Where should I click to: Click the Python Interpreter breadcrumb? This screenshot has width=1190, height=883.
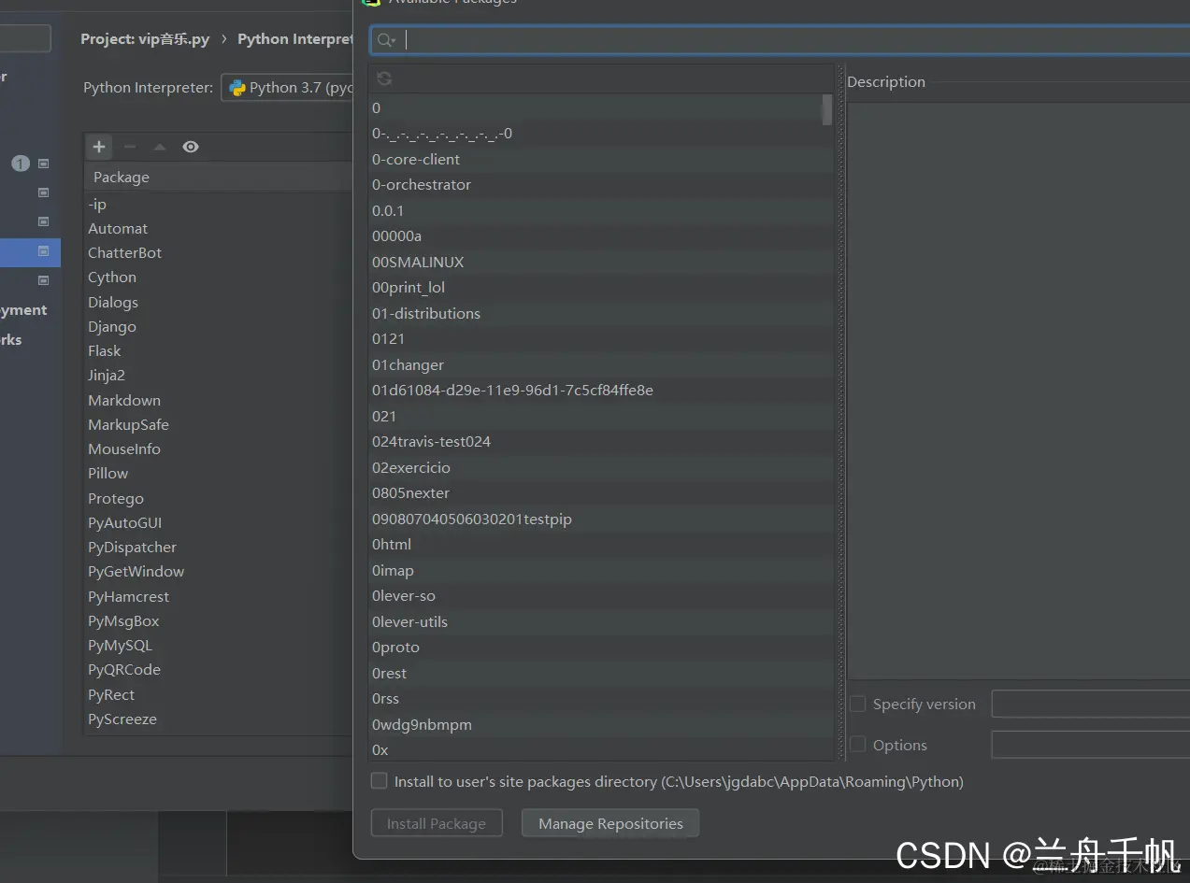(295, 39)
